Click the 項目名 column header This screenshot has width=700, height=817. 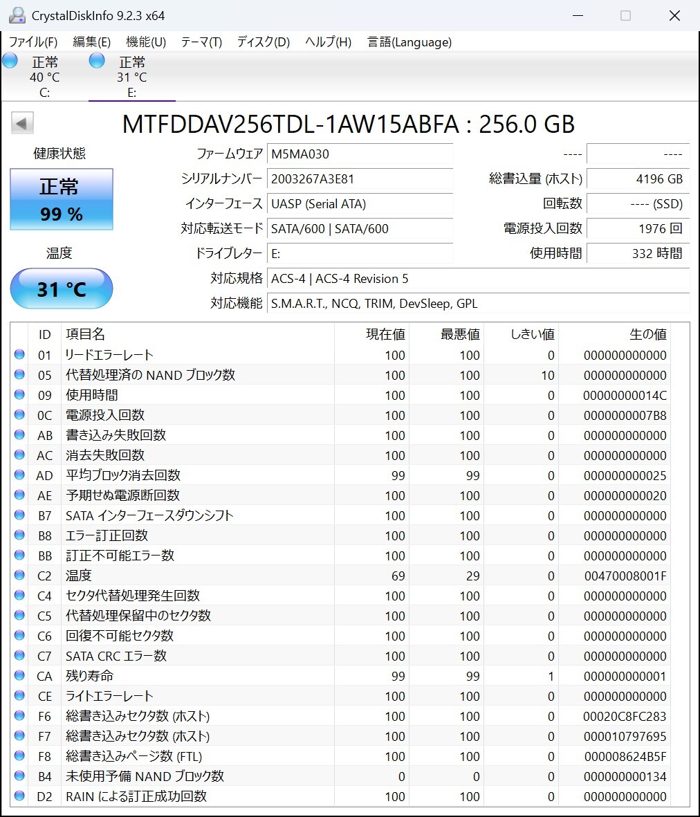(x=86, y=335)
